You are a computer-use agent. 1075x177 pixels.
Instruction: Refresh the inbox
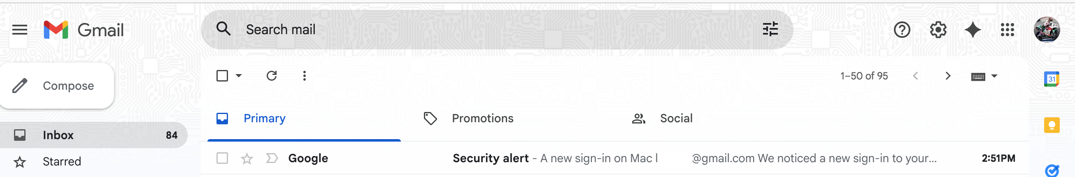272,76
